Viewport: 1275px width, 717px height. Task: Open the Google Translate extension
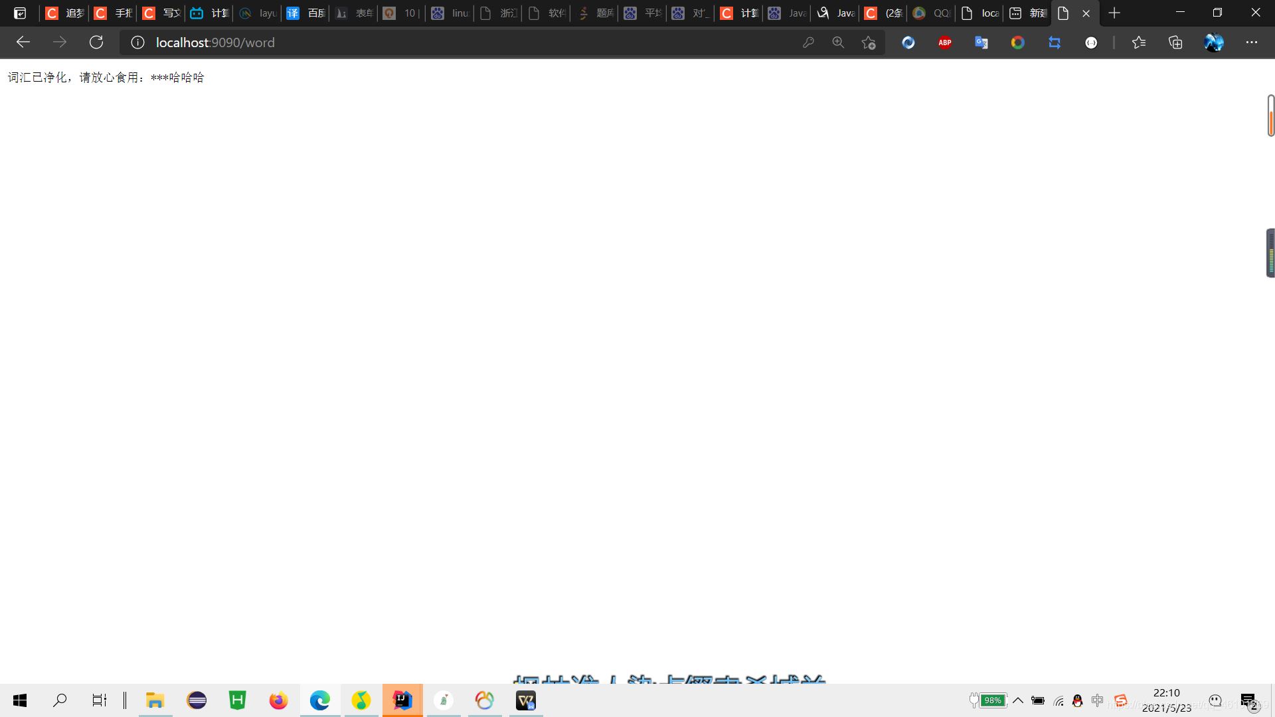(x=981, y=42)
